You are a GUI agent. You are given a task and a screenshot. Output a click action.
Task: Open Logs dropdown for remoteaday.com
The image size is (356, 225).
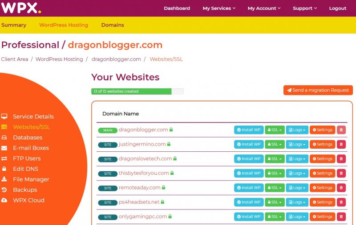[x=297, y=188]
